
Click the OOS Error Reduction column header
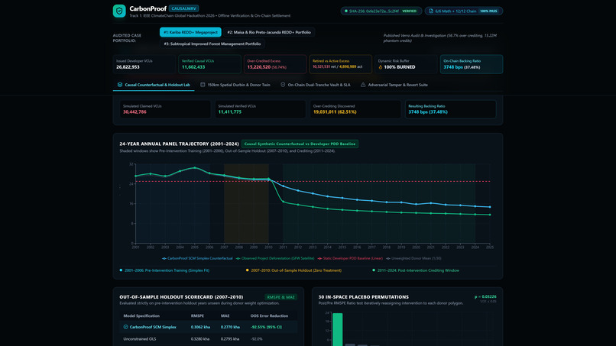pyautogui.click(x=269, y=315)
